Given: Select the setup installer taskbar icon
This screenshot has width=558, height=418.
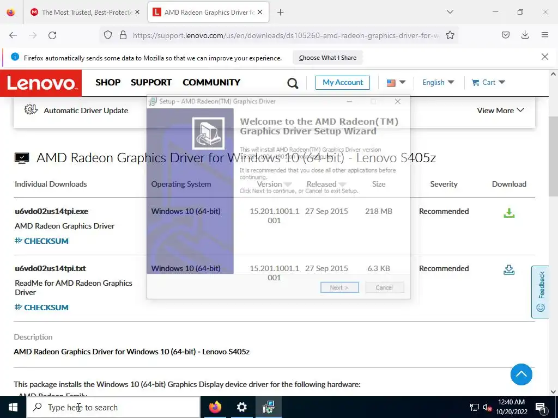Looking at the screenshot, I should (269, 407).
